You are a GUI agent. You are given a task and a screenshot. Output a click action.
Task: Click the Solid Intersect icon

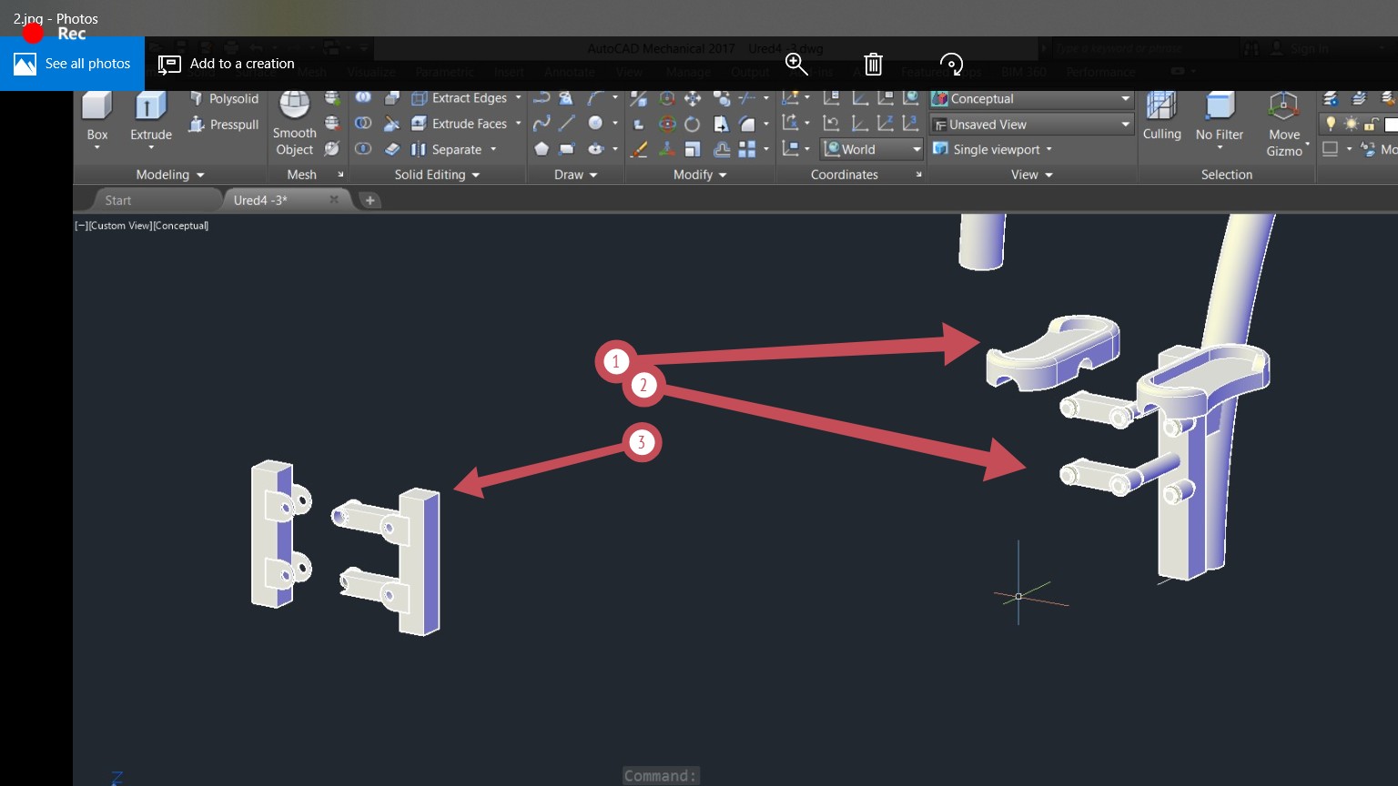(x=363, y=148)
